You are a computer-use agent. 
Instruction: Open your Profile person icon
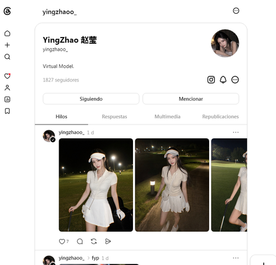pyautogui.click(x=7, y=87)
